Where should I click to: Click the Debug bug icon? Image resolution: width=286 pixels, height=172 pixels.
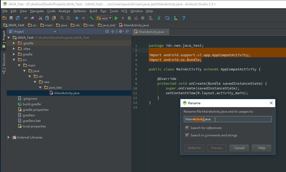(129, 18)
